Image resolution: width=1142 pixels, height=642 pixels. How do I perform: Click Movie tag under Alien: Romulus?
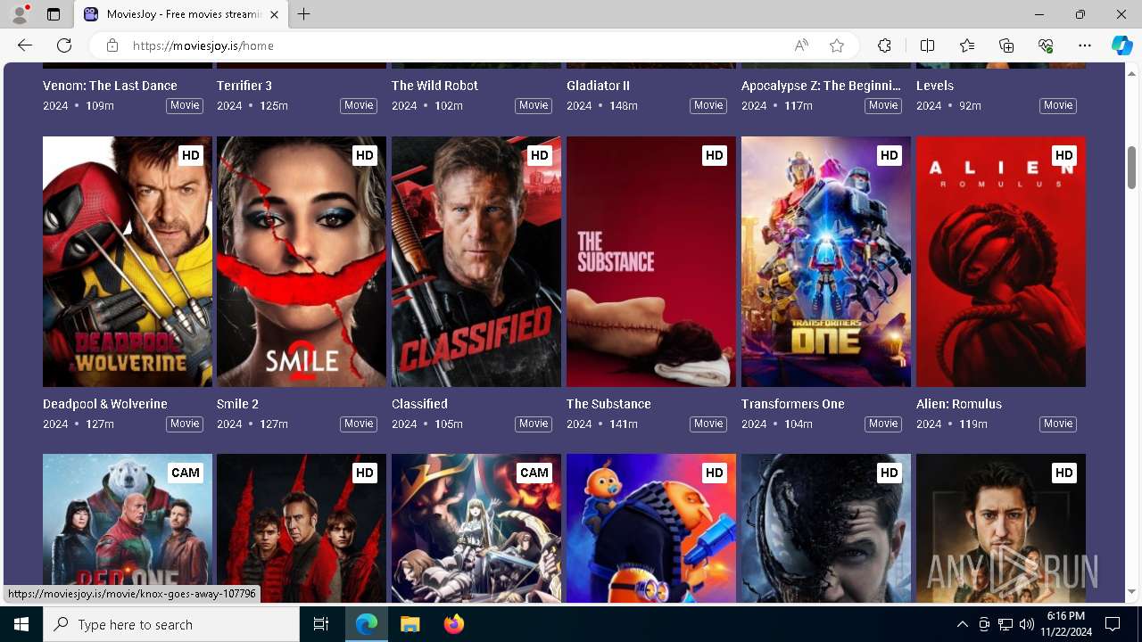pyautogui.click(x=1058, y=424)
